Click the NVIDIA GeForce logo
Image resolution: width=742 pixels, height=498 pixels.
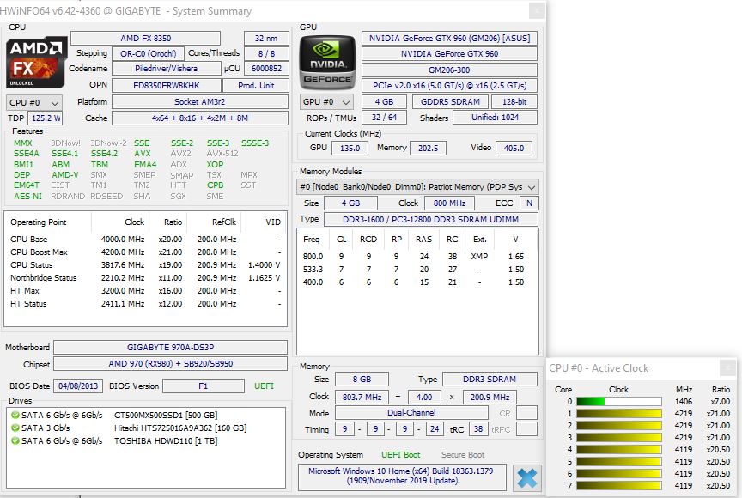coord(327,63)
